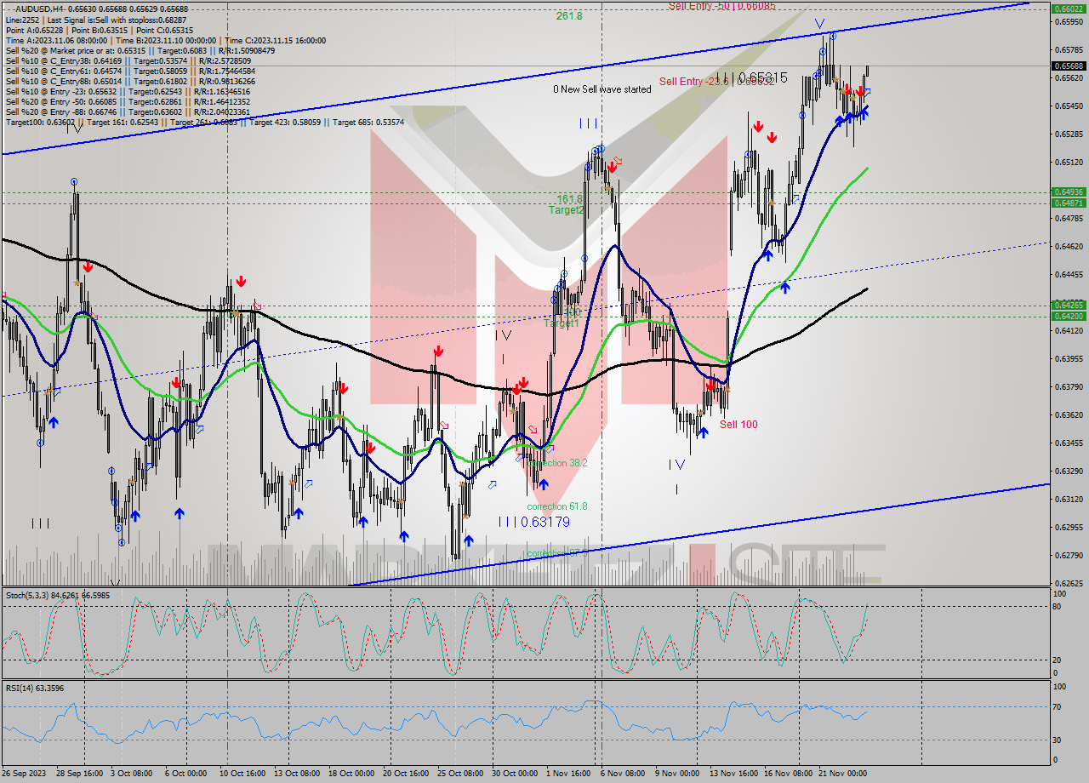This screenshot has height=783, width=1089.
Task: Click the green '261.8' Fibonacci label
Action: tap(569, 15)
